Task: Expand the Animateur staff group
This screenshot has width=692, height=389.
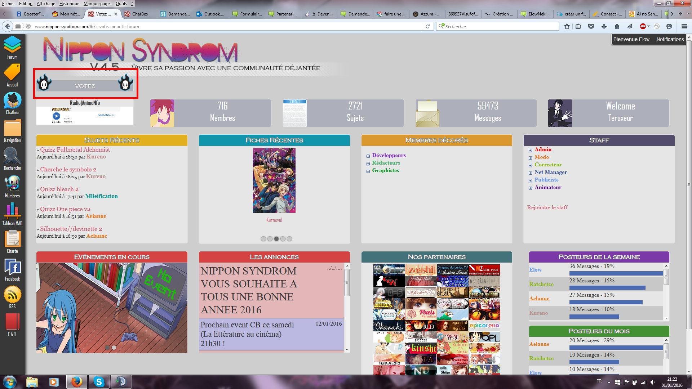Action: pyautogui.click(x=530, y=188)
